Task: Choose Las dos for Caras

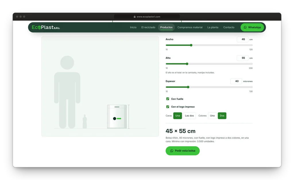Action: pos(189,116)
